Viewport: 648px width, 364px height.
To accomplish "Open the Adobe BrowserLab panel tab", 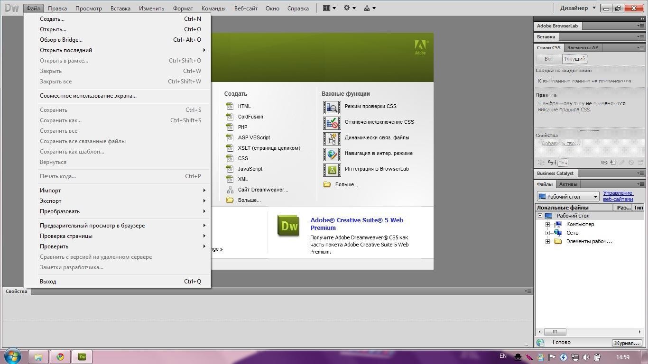I will tap(557, 26).
